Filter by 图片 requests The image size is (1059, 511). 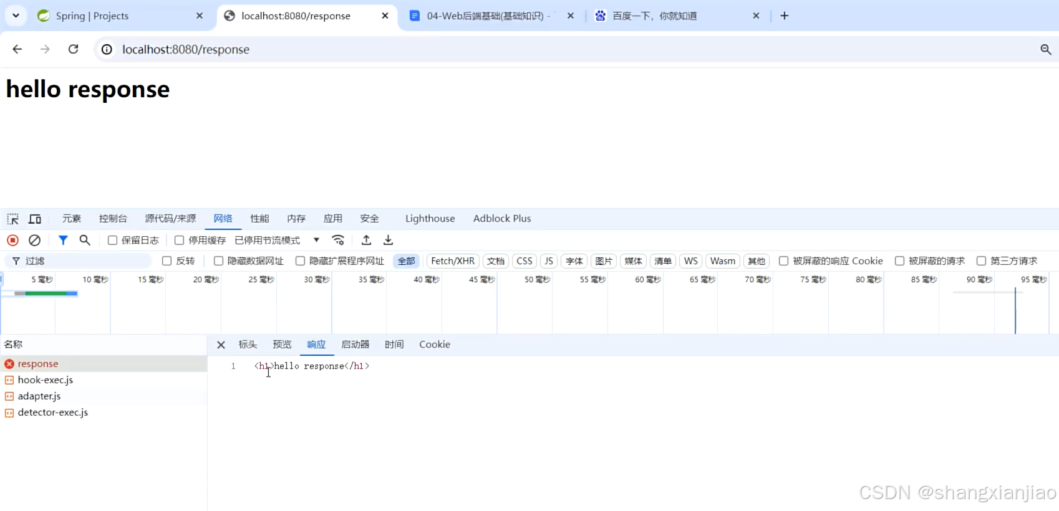tap(604, 261)
